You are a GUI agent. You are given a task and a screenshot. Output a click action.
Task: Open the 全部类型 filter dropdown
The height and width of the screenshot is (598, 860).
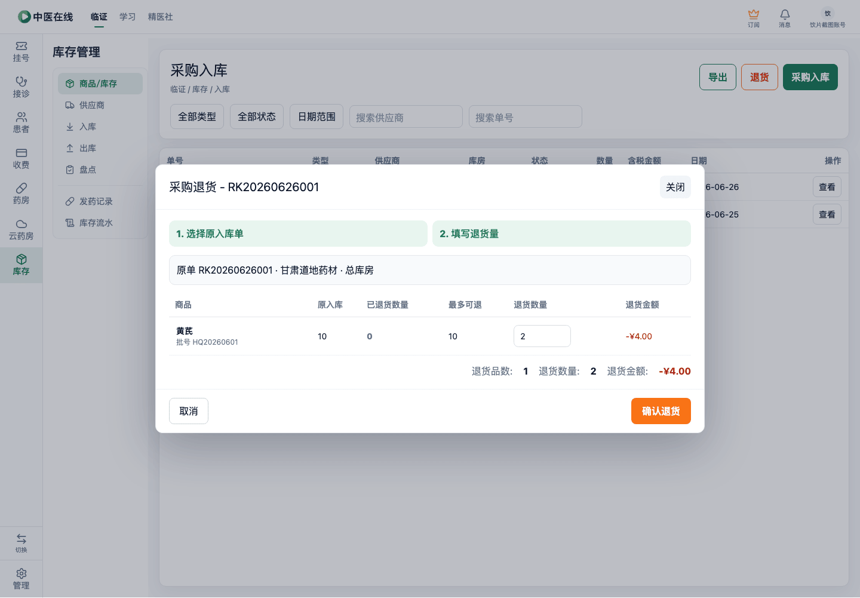pyautogui.click(x=197, y=116)
